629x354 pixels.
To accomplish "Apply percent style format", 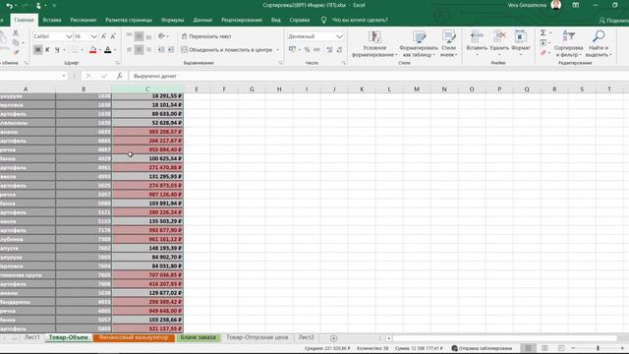I will tap(307, 50).
